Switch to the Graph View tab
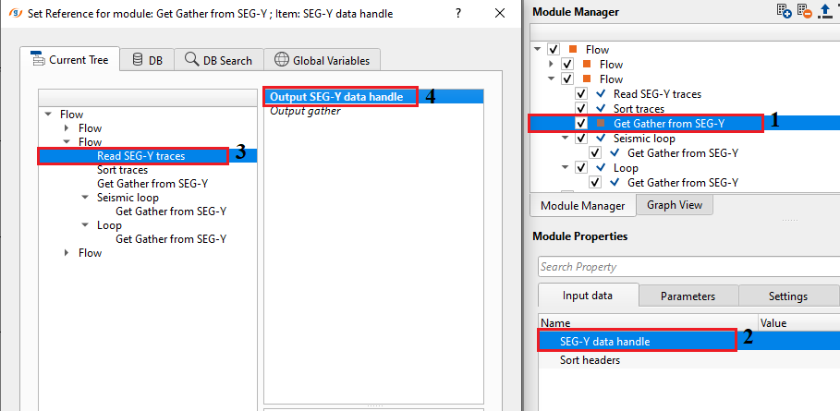Image resolution: width=840 pixels, height=411 pixels. (x=675, y=205)
